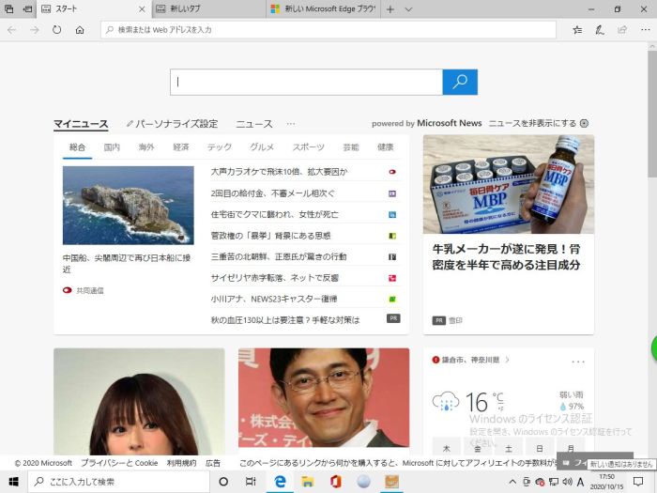Open File Explorer from the taskbar

click(307, 482)
